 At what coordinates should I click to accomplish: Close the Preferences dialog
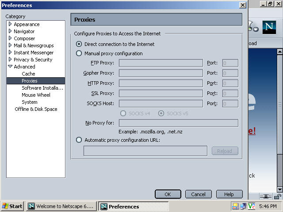pyautogui.click(x=243, y=5)
